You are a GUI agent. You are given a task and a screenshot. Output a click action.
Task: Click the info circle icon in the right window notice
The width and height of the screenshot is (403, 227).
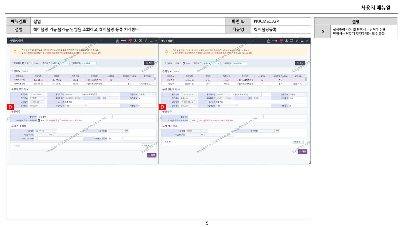point(166,52)
